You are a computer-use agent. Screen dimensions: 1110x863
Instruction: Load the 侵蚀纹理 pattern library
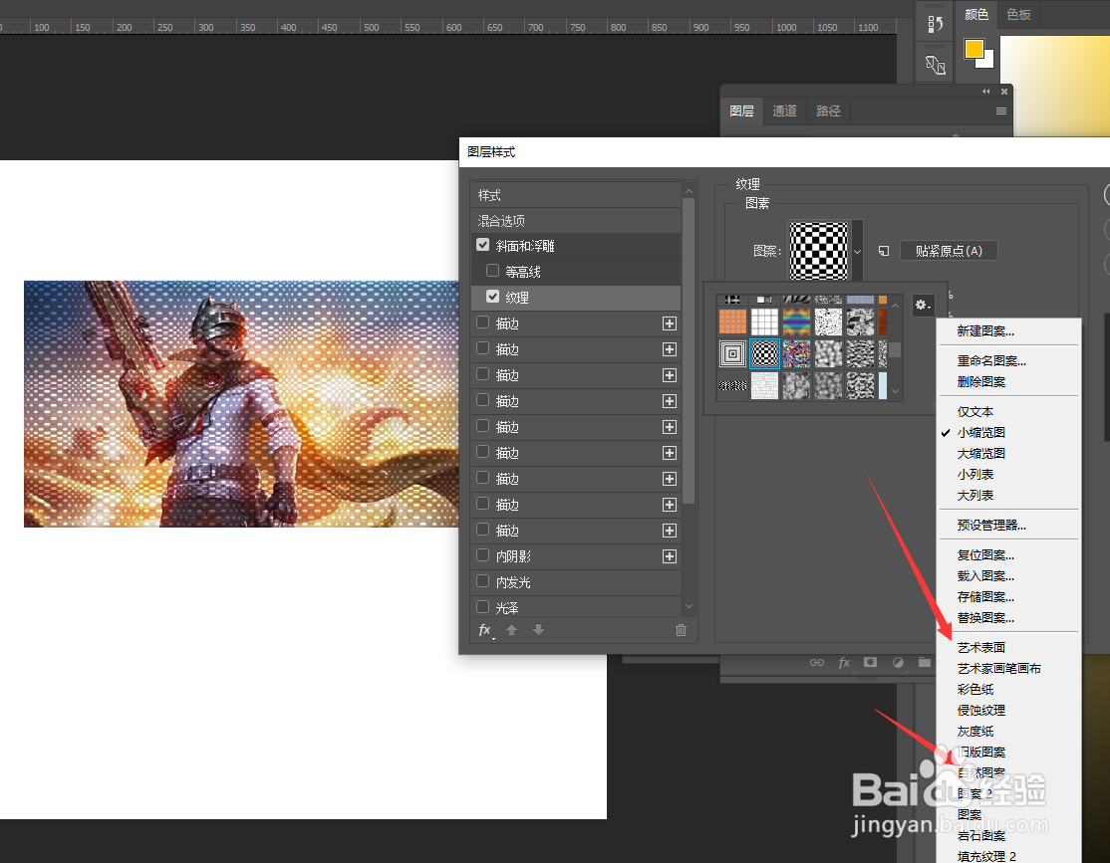(x=981, y=711)
